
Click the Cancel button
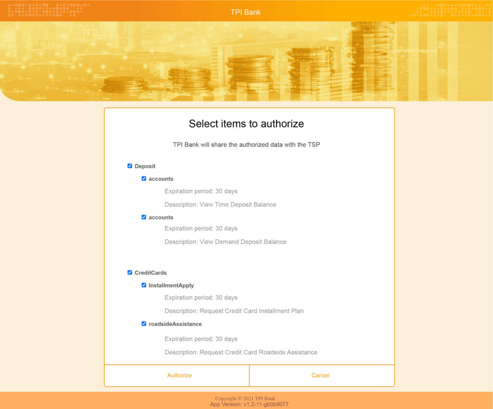(320, 375)
